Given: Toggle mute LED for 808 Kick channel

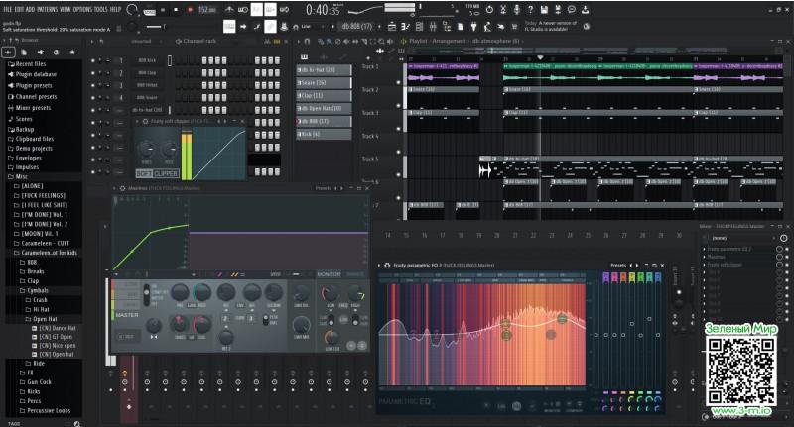Looking at the screenshot, I should [92, 60].
